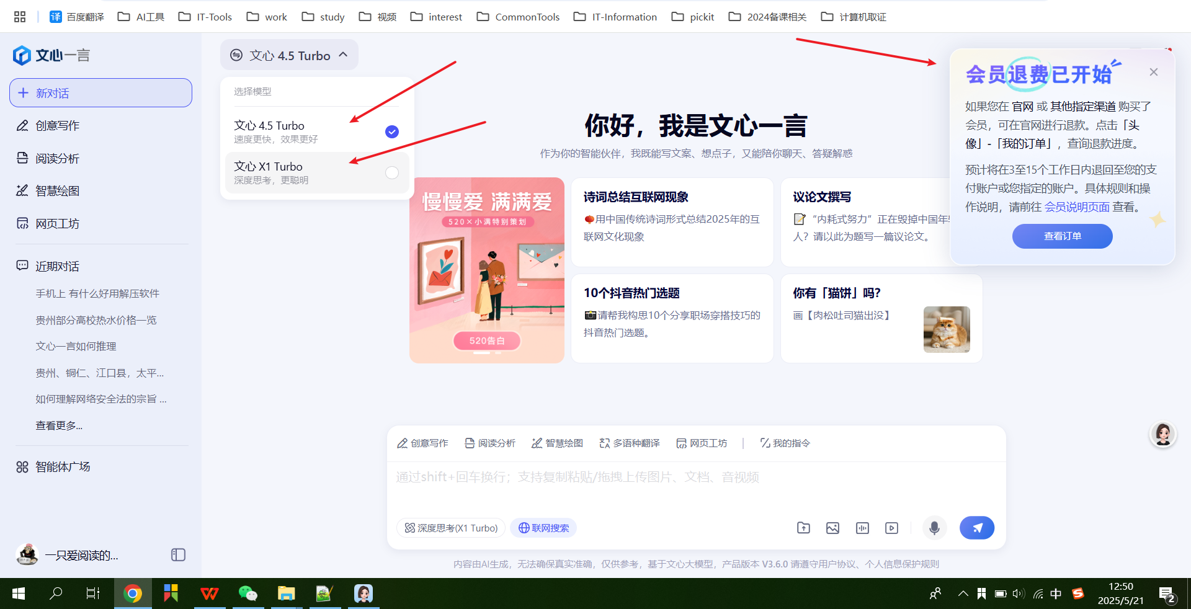Open the 个人信息保护规则 footer link
The width and height of the screenshot is (1191, 609).
click(902, 564)
